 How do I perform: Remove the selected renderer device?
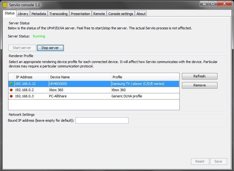199,85
